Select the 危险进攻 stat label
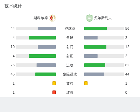This screenshot has height=112, width=140. 70,74
